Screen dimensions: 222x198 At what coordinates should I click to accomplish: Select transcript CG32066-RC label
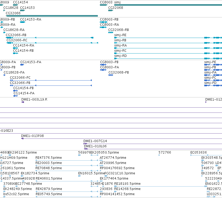(x=17, y=40)
